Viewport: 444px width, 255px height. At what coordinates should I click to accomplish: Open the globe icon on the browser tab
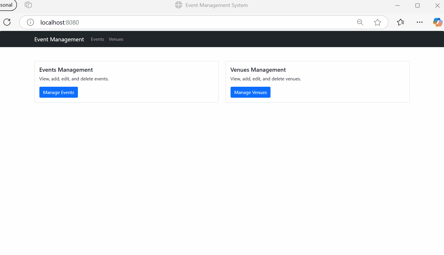178,5
